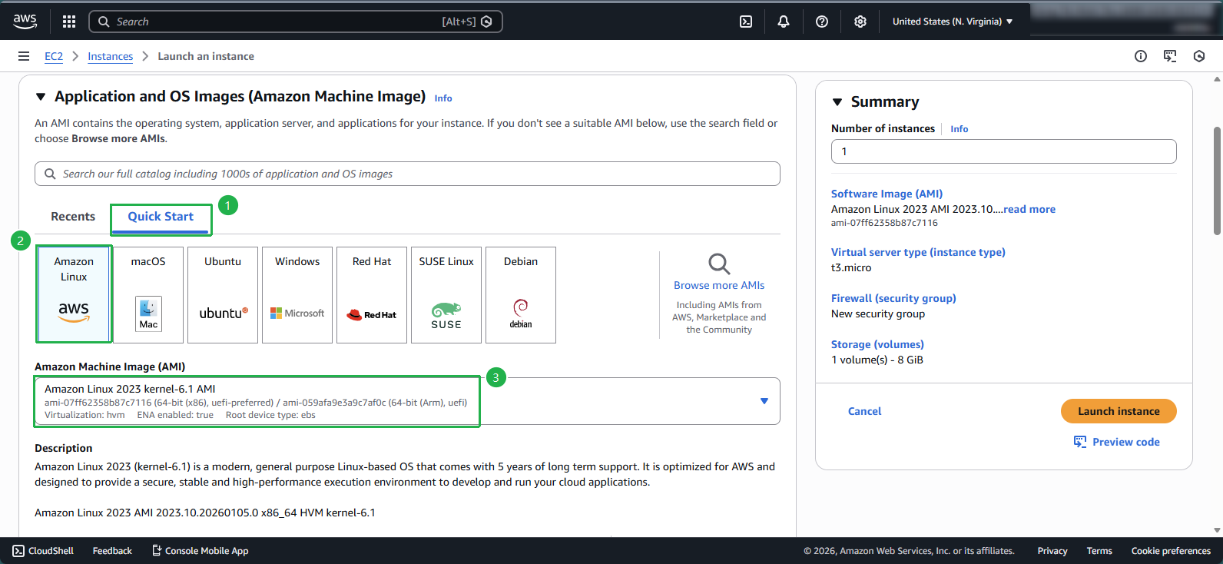Go to the EC2 breadcrumb link
The image size is (1223, 564).
click(54, 56)
